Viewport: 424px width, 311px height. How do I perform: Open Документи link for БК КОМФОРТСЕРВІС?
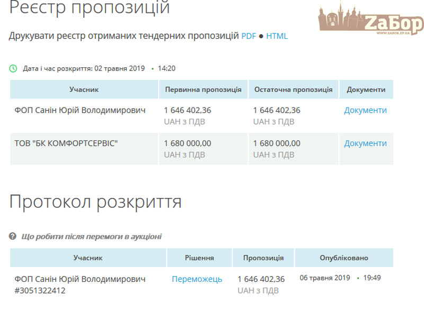pyautogui.click(x=365, y=143)
